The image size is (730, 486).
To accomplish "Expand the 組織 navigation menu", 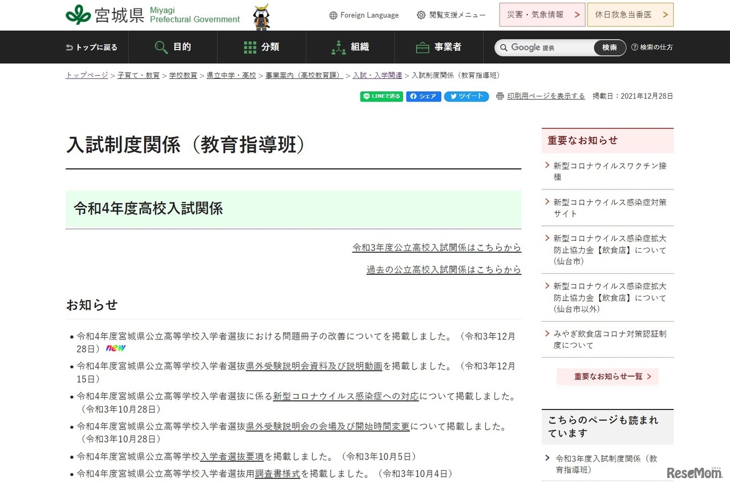I will 350,47.
